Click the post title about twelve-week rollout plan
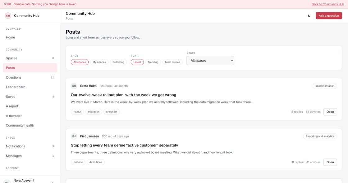This screenshot has width=348, height=183. point(123,95)
